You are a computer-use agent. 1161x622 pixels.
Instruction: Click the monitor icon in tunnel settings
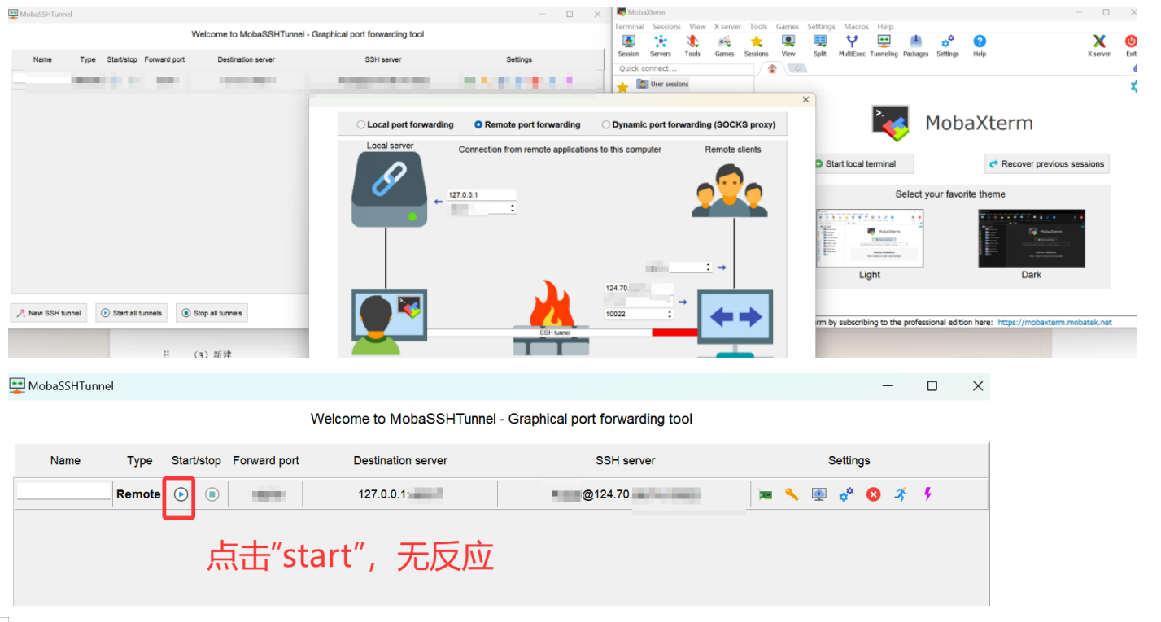[x=818, y=494]
